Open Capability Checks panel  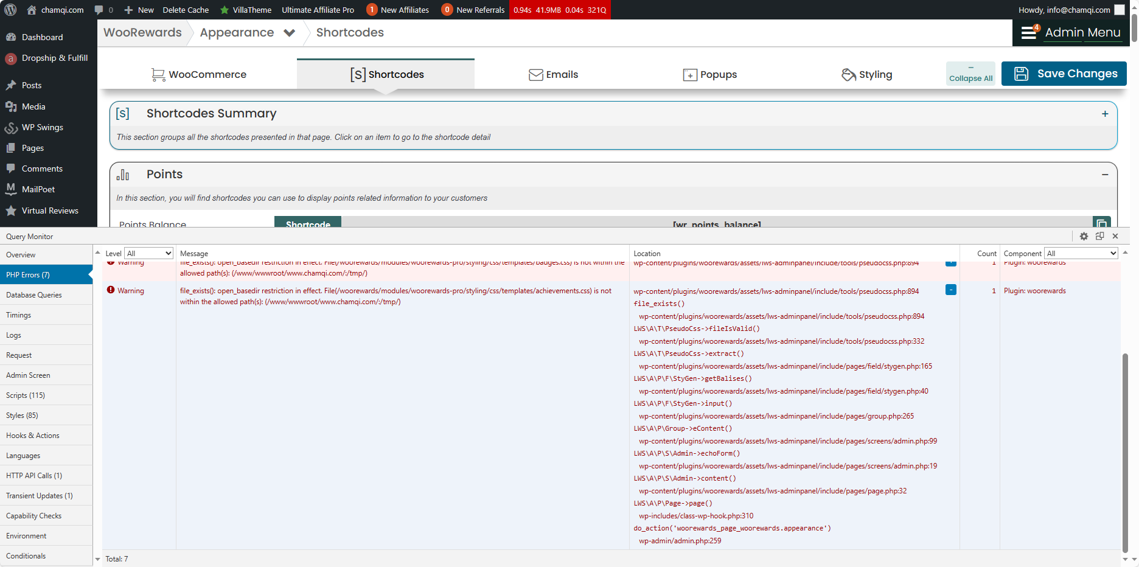pos(46,516)
